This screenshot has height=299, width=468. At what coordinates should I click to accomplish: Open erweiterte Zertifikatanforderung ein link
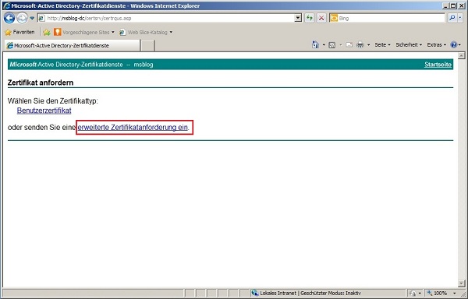point(133,128)
